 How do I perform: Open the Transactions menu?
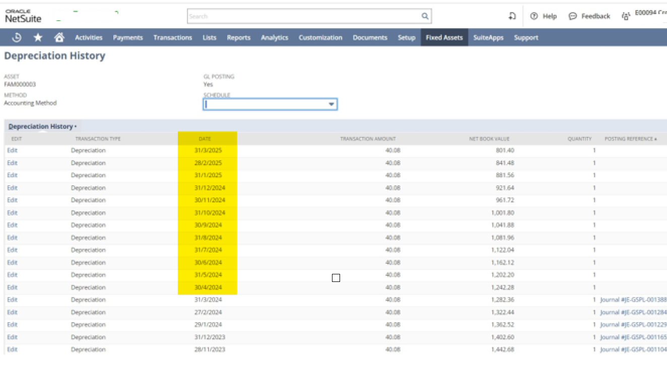172,37
